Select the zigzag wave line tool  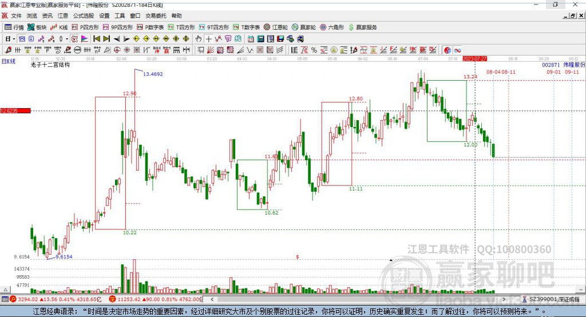pos(250,50)
